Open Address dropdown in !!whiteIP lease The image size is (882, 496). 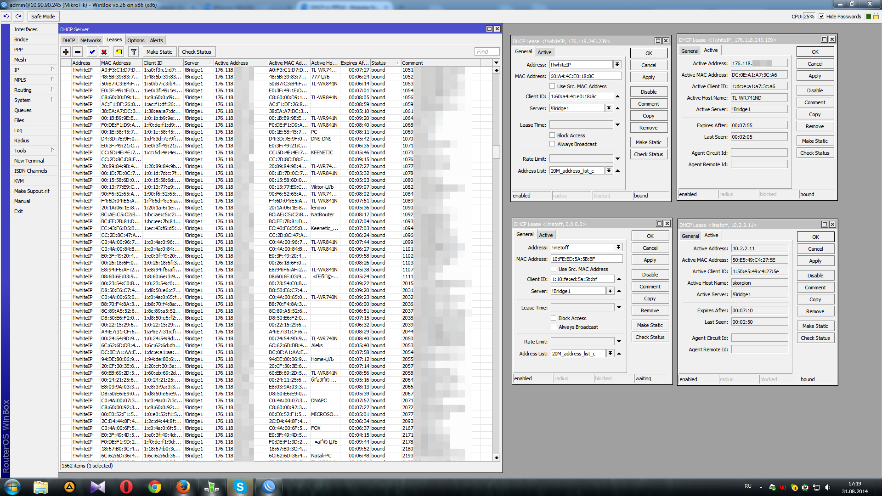coord(617,65)
